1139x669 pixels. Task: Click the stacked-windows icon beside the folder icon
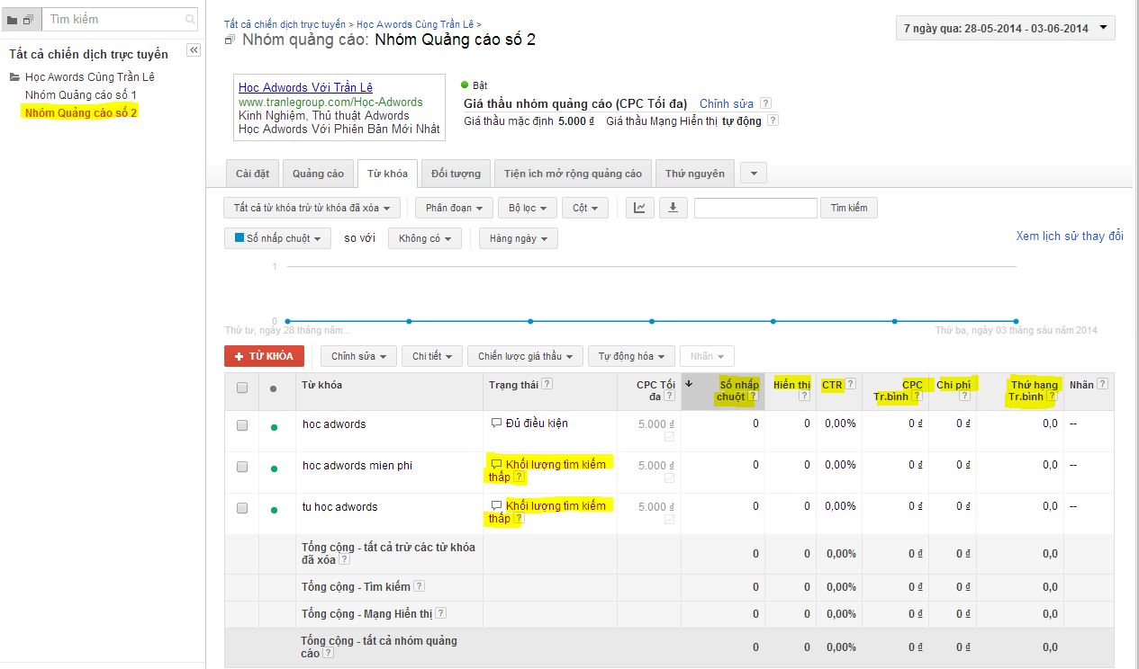(28, 20)
